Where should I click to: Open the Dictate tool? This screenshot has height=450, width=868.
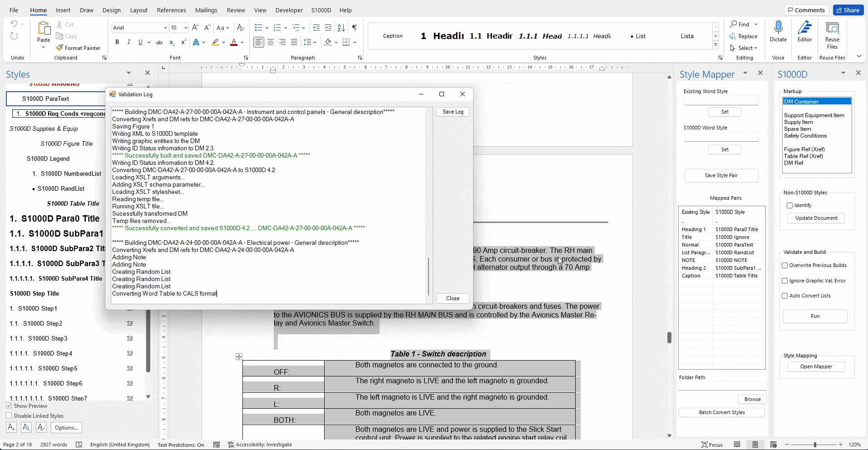coord(778,31)
